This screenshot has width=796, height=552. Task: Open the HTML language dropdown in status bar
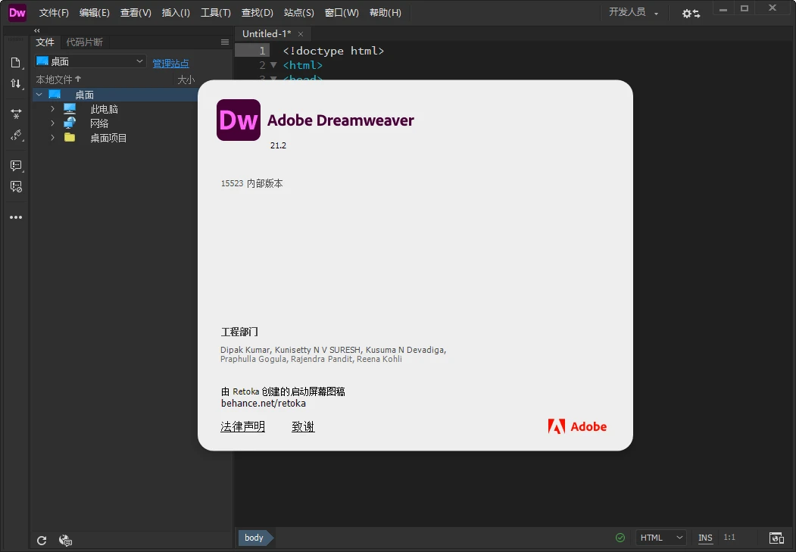[660, 538]
